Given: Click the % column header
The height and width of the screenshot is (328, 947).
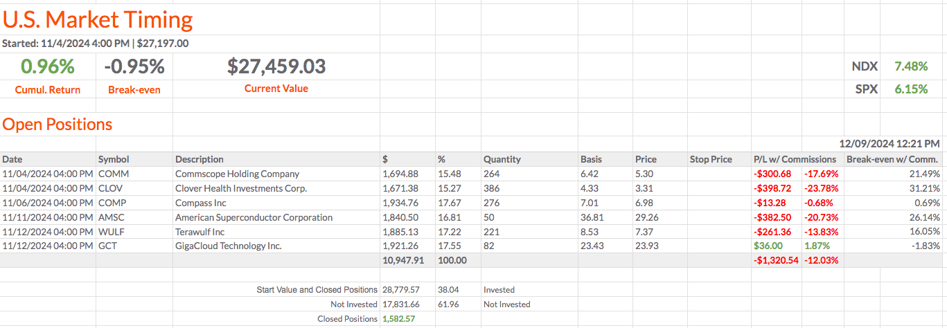Looking at the screenshot, I should [x=441, y=159].
